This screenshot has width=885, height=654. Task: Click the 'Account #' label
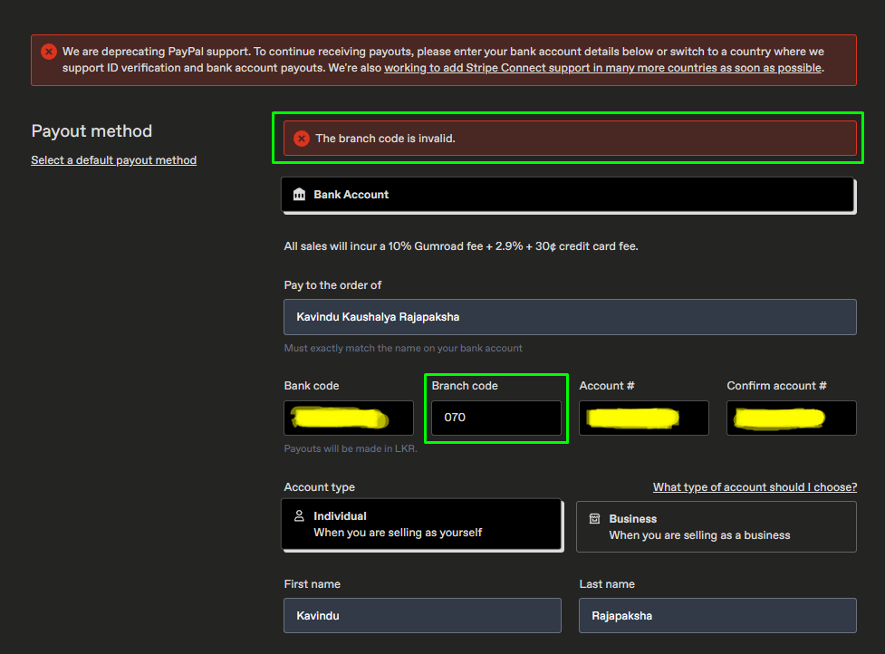coord(607,385)
